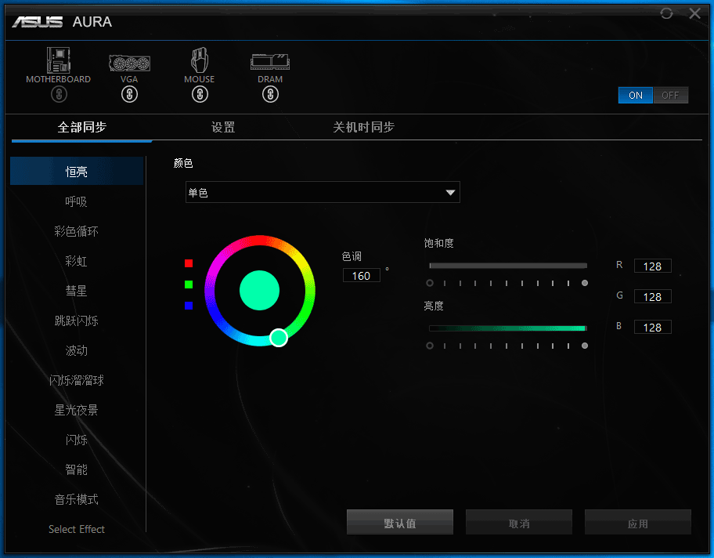Pick the green color swatch
The height and width of the screenshot is (558, 714).
(189, 284)
